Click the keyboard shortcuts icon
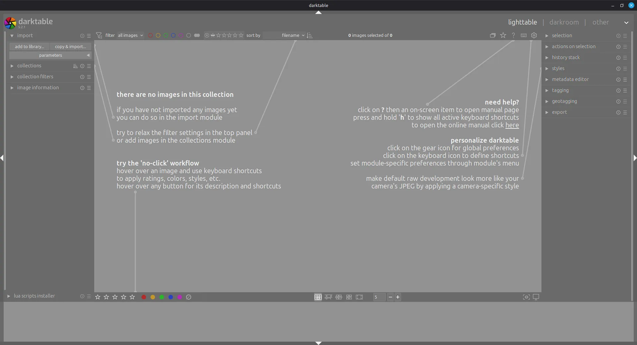Viewport: 637px width, 345px height. [524, 35]
